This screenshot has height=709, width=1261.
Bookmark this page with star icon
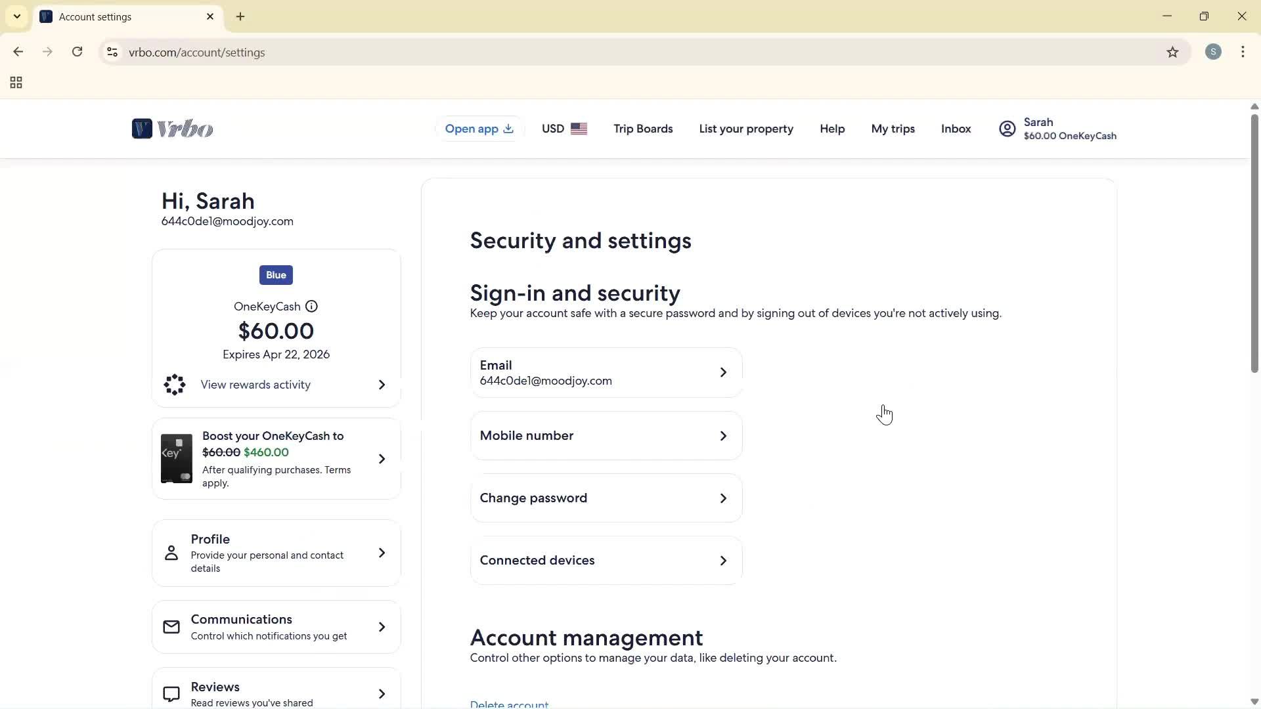pyautogui.click(x=1172, y=53)
